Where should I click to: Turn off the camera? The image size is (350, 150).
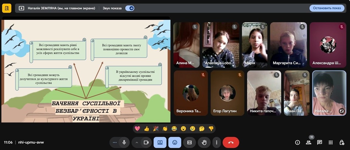[x=146, y=142]
